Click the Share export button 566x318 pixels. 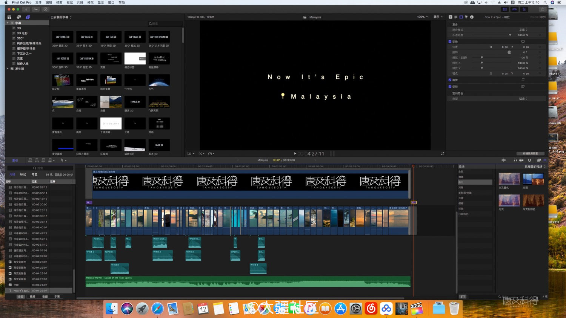[x=542, y=9]
